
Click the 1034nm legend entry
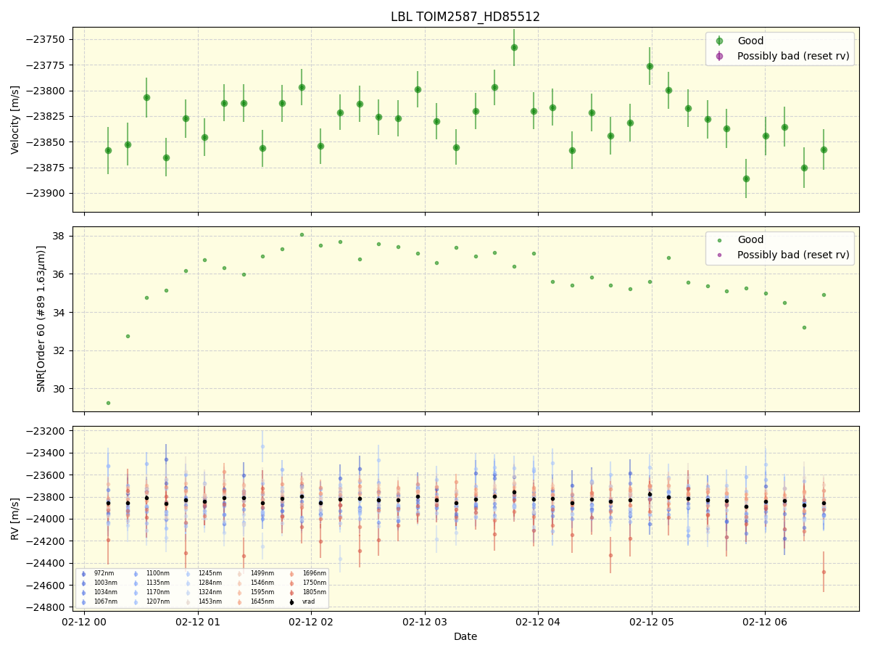[x=97, y=593]
